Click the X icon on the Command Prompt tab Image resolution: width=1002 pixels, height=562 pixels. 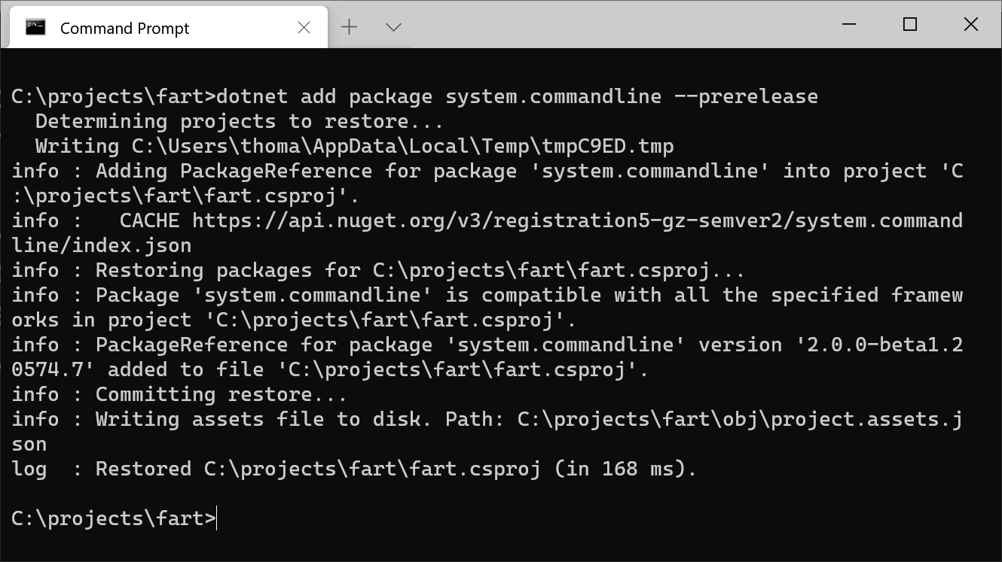[x=304, y=27]
